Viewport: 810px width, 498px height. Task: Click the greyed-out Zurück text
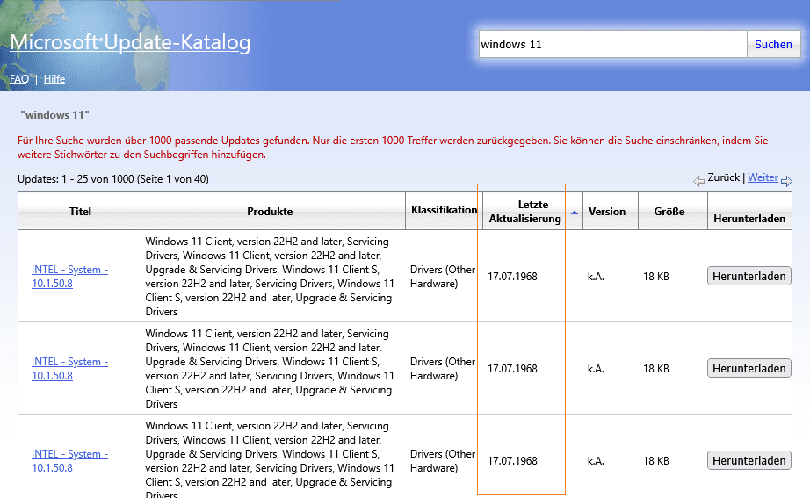pyautogui.click(x=723, y=177)
